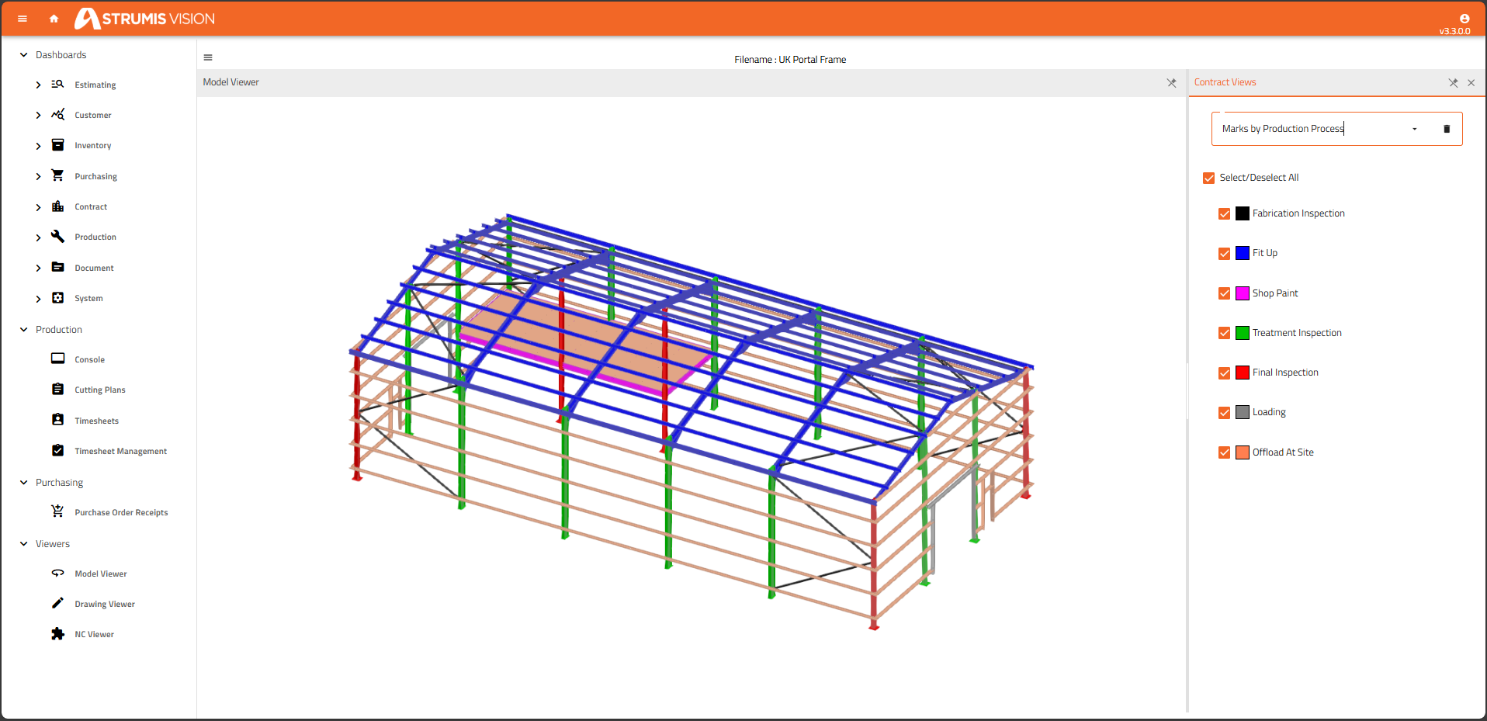Open the Marks by Production Process dropdown

point(1414,129)
